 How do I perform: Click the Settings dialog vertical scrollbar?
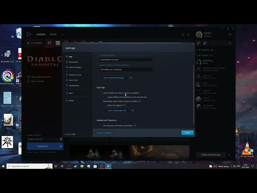coord(194,94)
